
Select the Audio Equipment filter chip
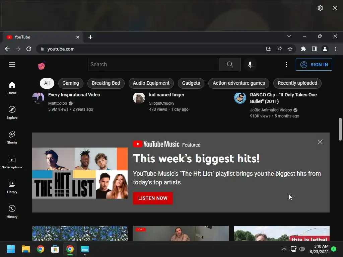(x=151, y=83)
